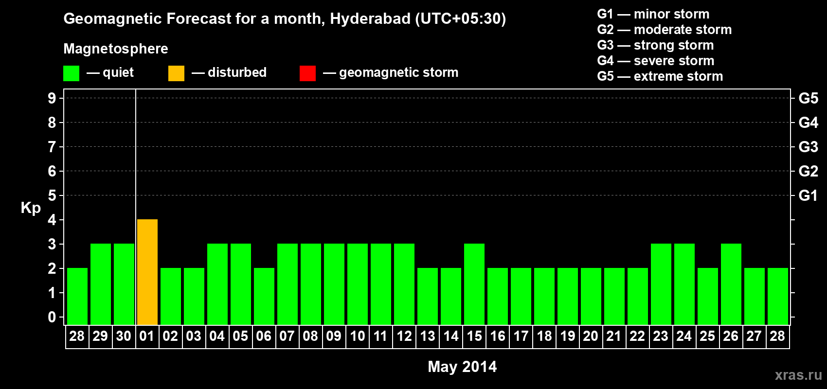Click the '— geomagnetic storm' legend text
827x389 pixels.
(x=391, y=72)
